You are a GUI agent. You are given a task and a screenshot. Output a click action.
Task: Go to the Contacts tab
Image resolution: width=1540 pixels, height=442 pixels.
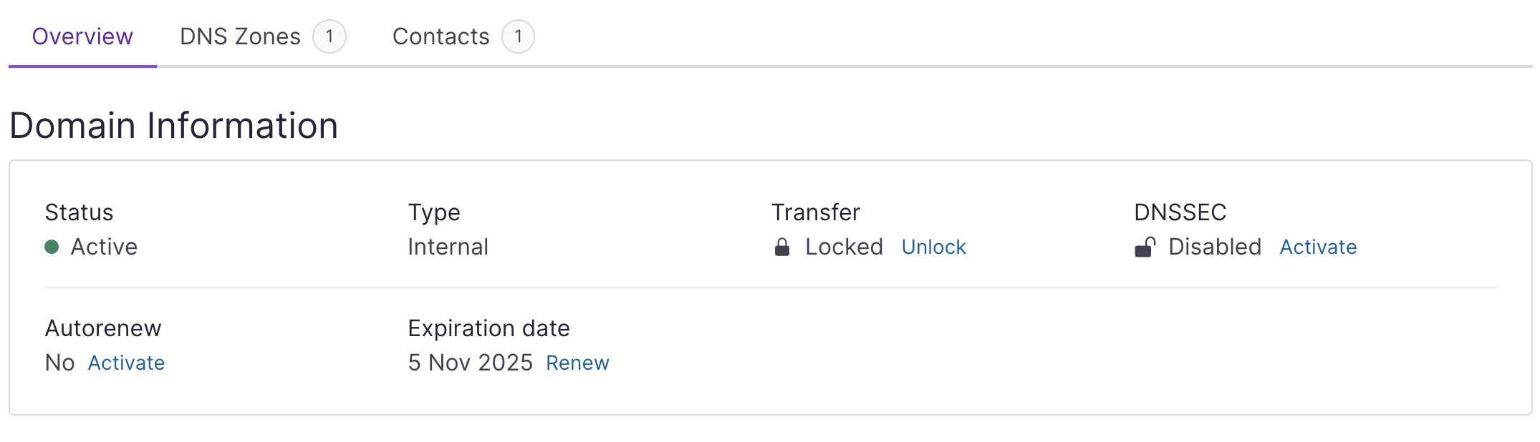(x=441, y=36)
